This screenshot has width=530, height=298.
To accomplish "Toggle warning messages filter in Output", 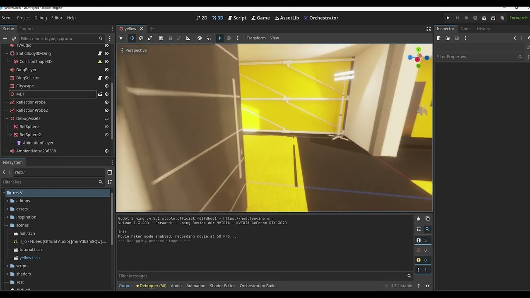I will [x=422, y=260].
